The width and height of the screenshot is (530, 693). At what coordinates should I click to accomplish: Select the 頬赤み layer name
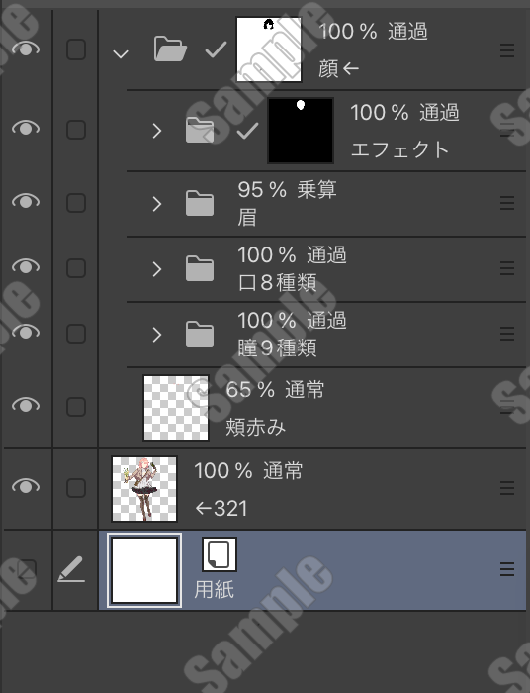255,427
